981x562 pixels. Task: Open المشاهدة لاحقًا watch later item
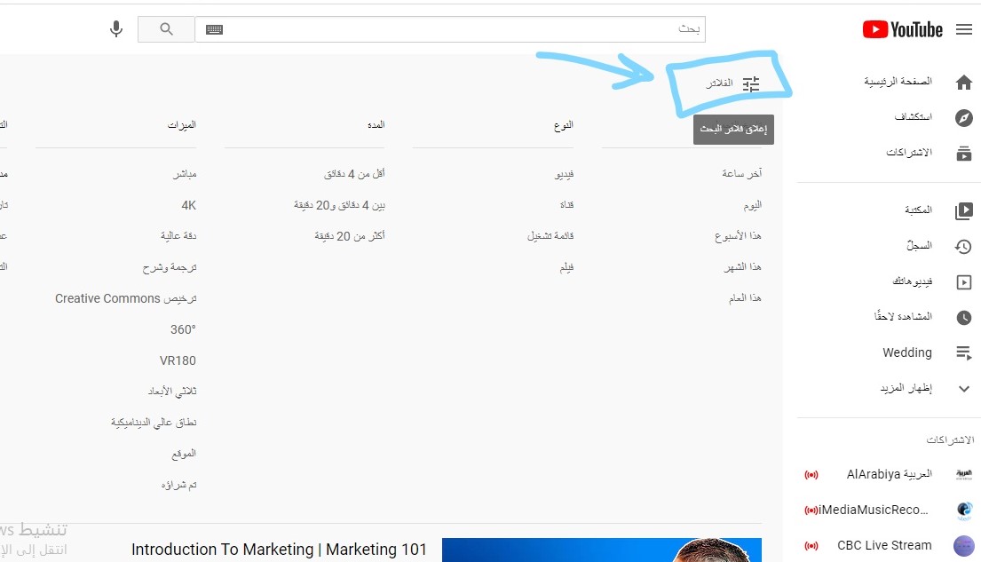[903, 317]
